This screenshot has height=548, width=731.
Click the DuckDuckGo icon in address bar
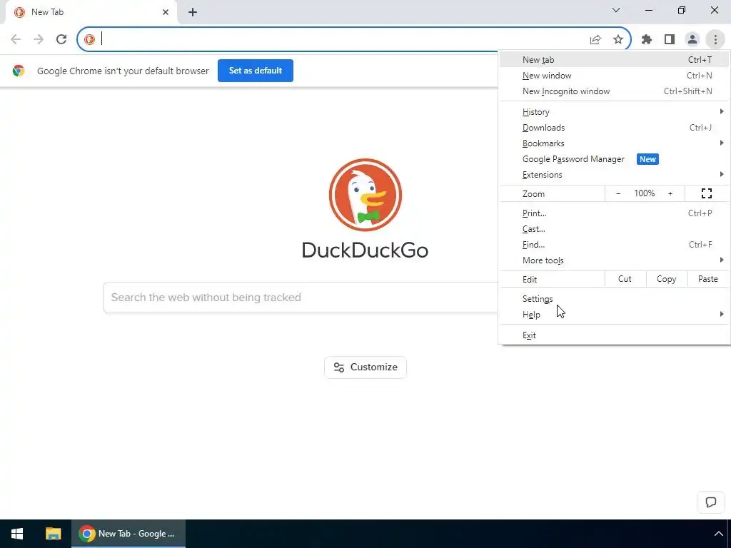(89, 39)
